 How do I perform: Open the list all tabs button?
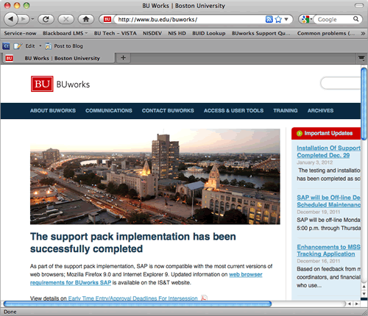(x=361, y=58)
